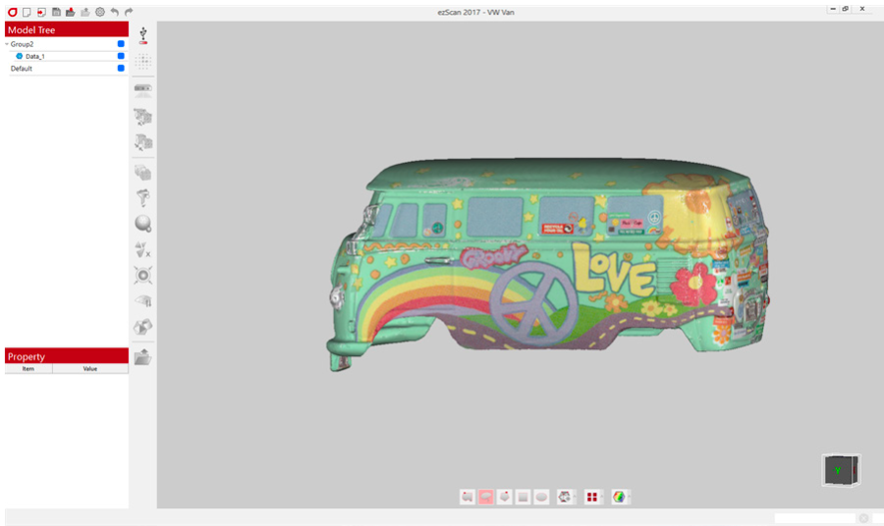Click the lower align scans icon
The width and height of the screenshot is (884, 526).
coord(143,142)
